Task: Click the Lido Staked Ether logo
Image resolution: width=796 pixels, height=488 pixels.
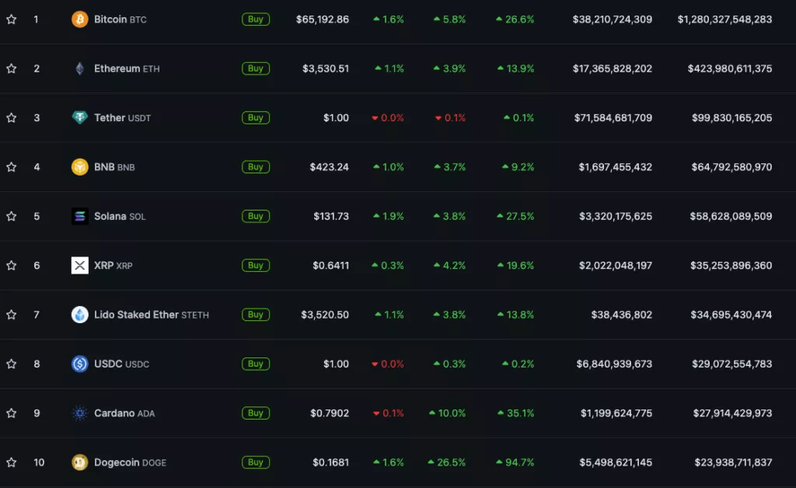Action: tap(80, 315)
